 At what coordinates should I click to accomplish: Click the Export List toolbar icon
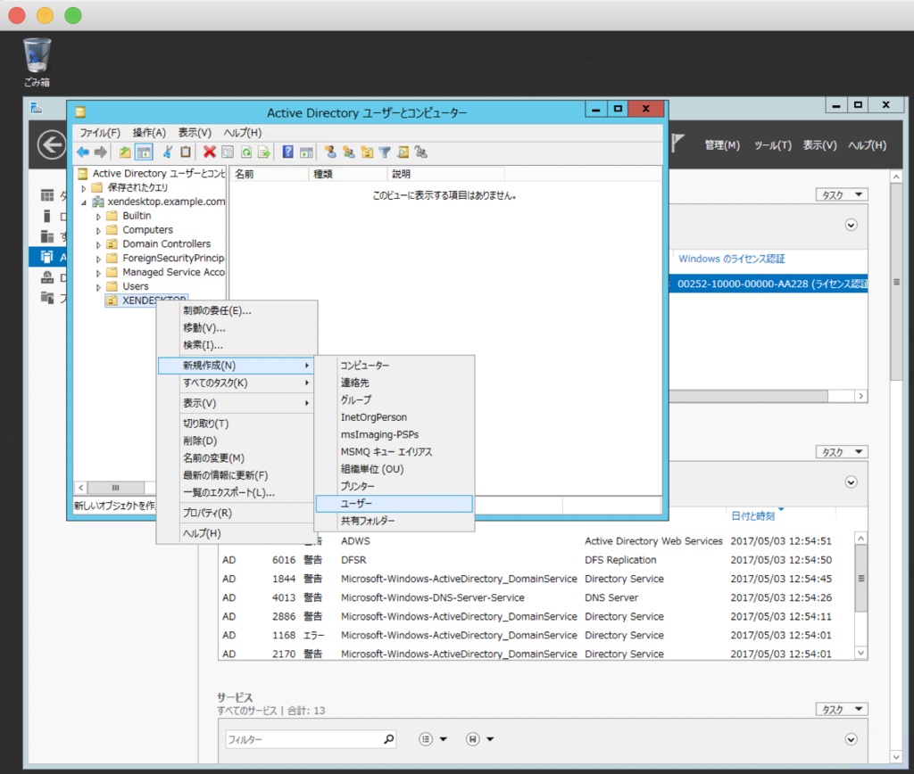[x=264, y=152]
